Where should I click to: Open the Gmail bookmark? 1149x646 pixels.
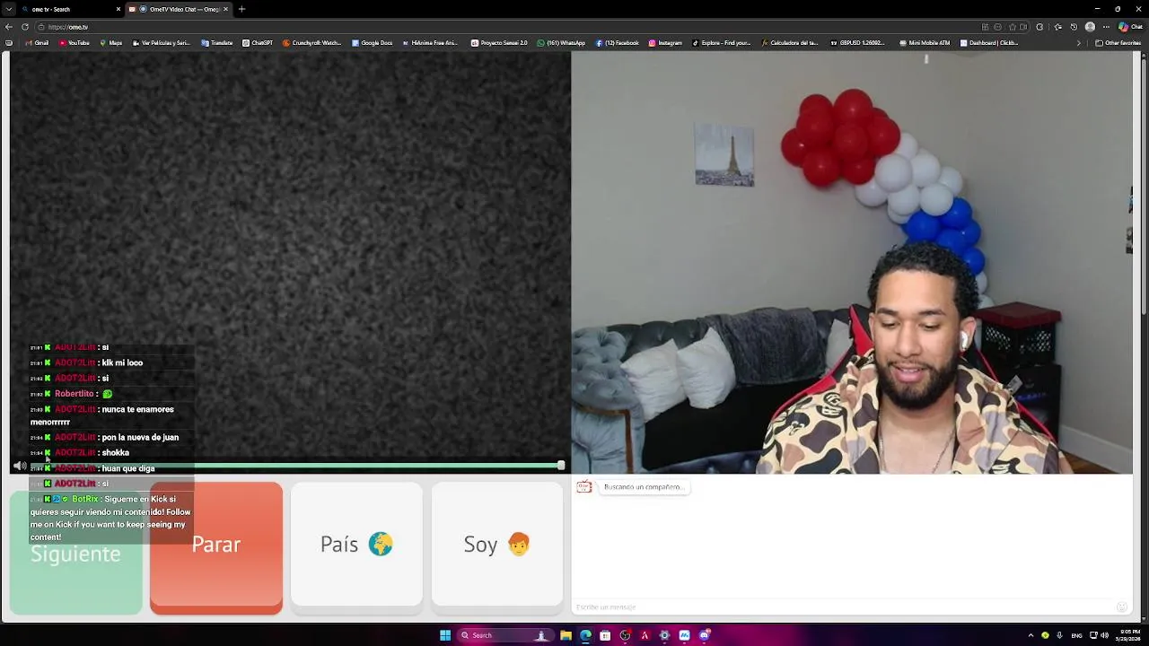(x=37, y=42)
